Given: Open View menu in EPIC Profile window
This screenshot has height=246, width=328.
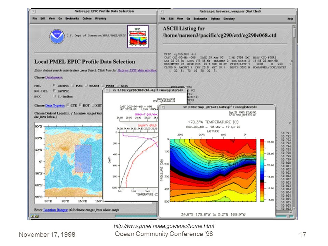Looking at the screenshot, I should point(52,18).
